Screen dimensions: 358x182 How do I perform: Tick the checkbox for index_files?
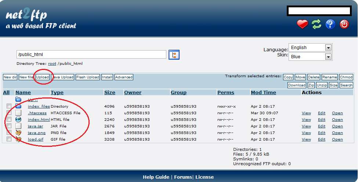pyautogui.click(x=9, y=106)
